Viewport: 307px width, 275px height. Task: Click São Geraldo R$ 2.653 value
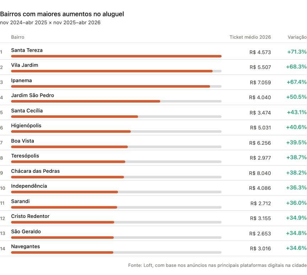260,233
